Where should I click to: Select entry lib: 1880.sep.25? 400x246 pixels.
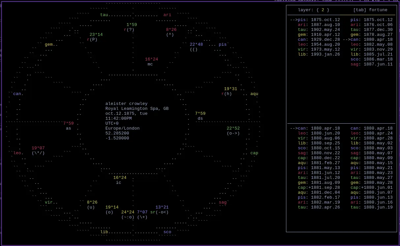tap(319, 143)
